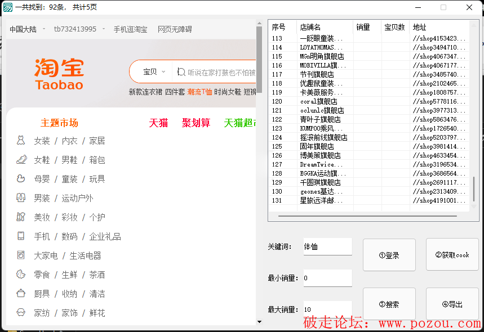Open the 茶酒 category link
This screenshot has height=332, width=484.
point(97,275)
